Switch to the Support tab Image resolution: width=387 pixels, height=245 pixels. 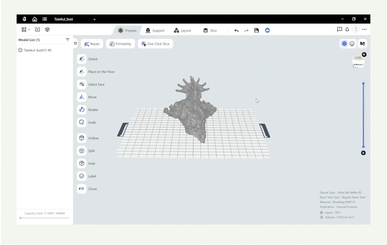click(155, 30)
